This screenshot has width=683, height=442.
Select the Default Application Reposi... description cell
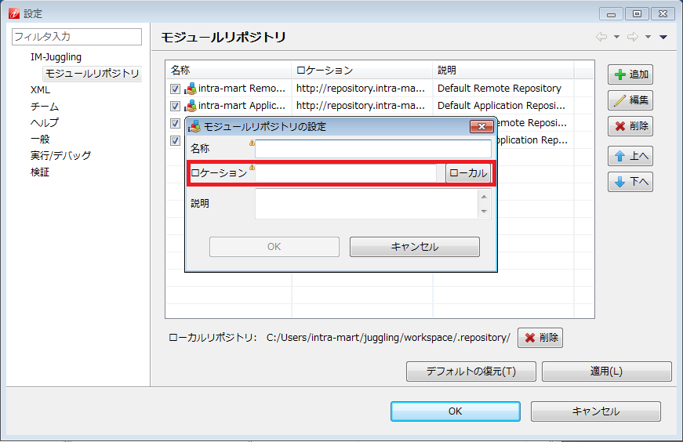coord(501,106)
